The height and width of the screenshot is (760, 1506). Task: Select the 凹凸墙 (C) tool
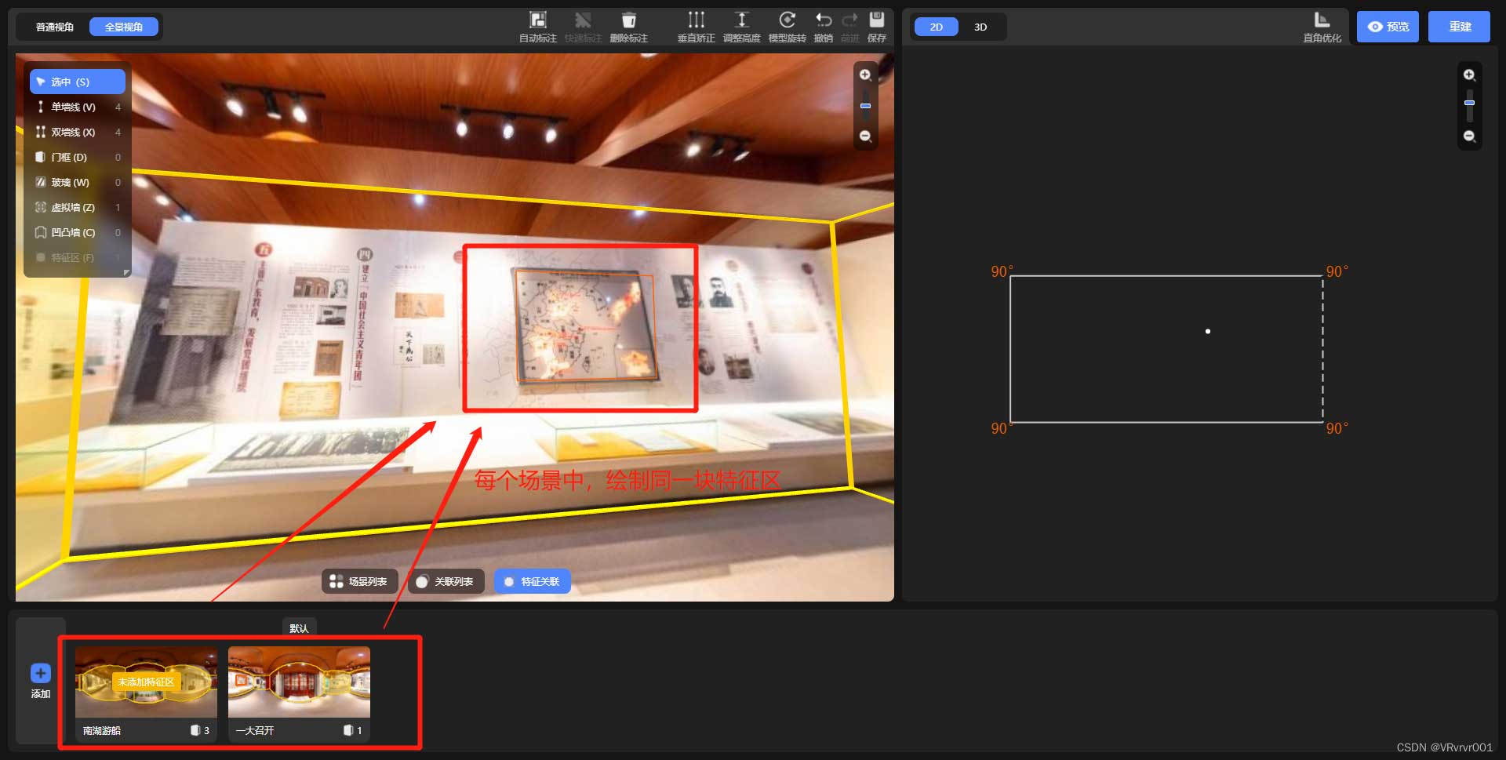point(78,232)
